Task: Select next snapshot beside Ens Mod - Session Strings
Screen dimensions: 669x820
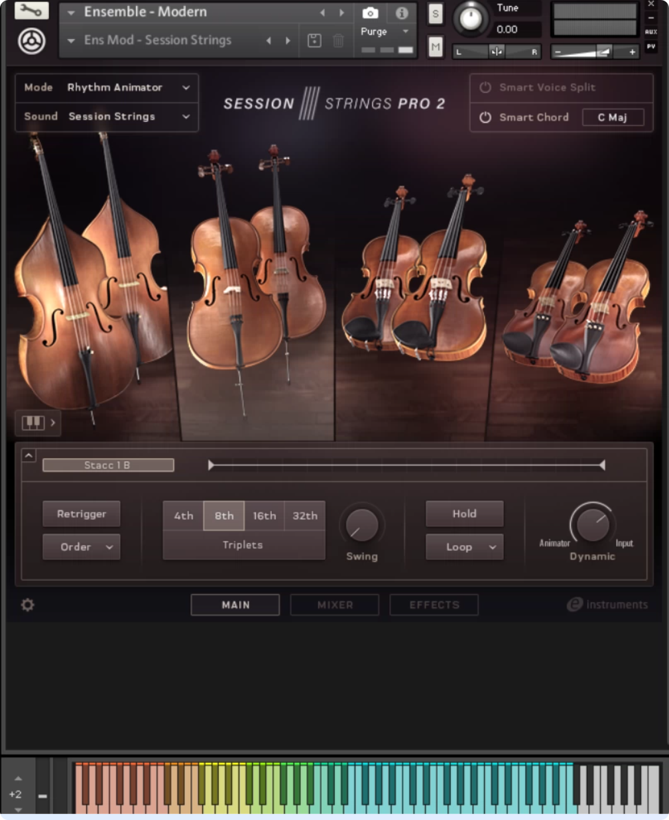Action: pos(288,40)
